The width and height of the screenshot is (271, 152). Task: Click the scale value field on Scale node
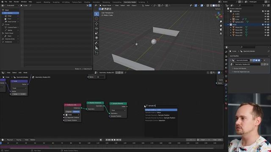(19, 94)
